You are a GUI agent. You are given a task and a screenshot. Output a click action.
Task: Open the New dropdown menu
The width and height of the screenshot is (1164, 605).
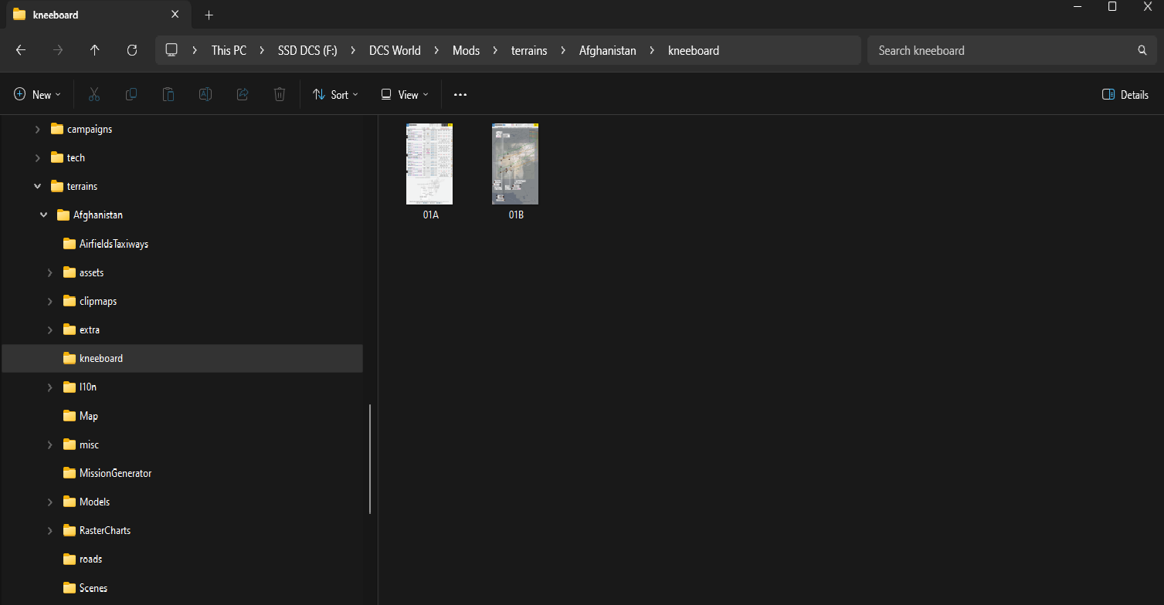[37, 94]
